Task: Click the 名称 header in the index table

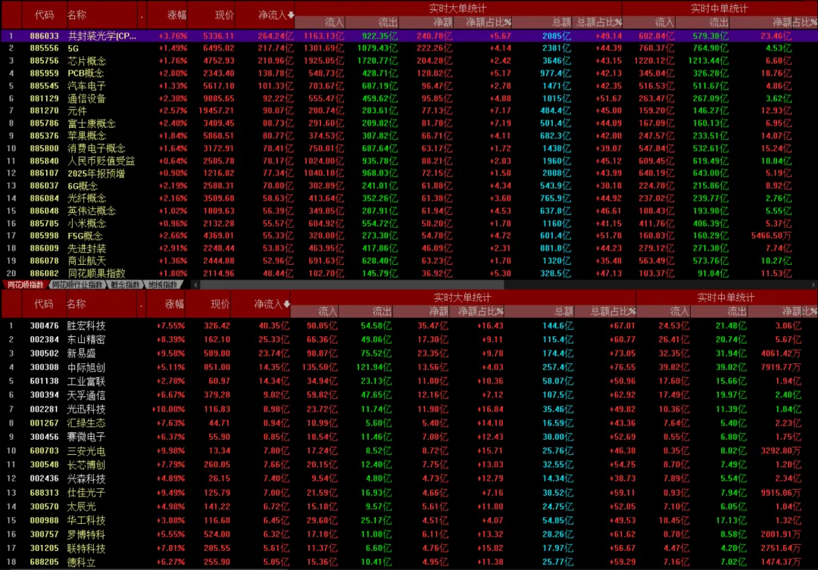Action: click(76, 15)
